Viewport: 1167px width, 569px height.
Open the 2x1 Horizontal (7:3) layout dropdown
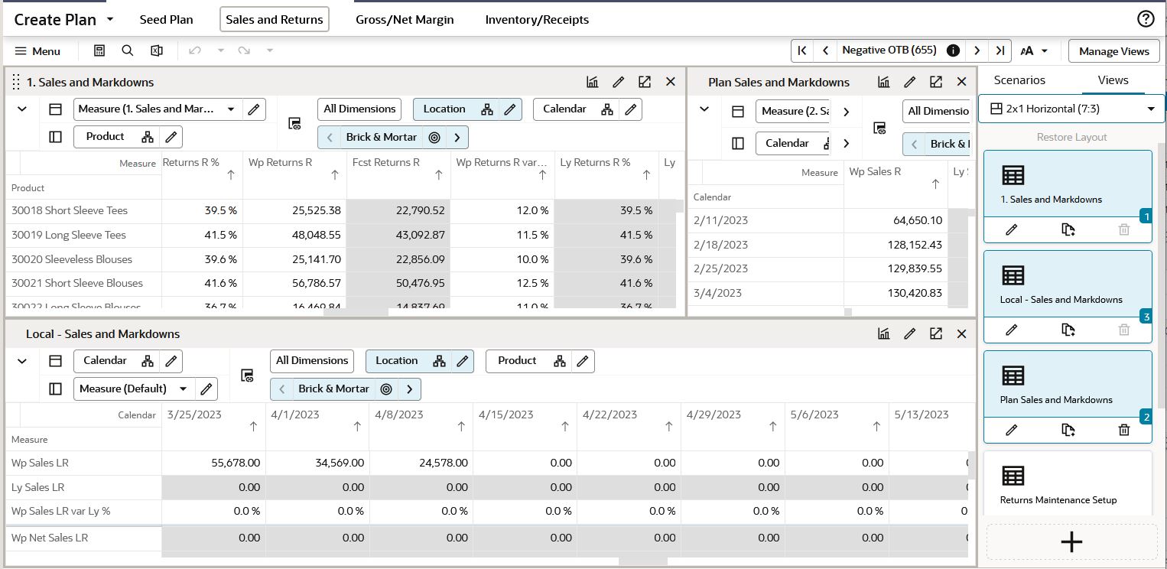pos(1071,109)
